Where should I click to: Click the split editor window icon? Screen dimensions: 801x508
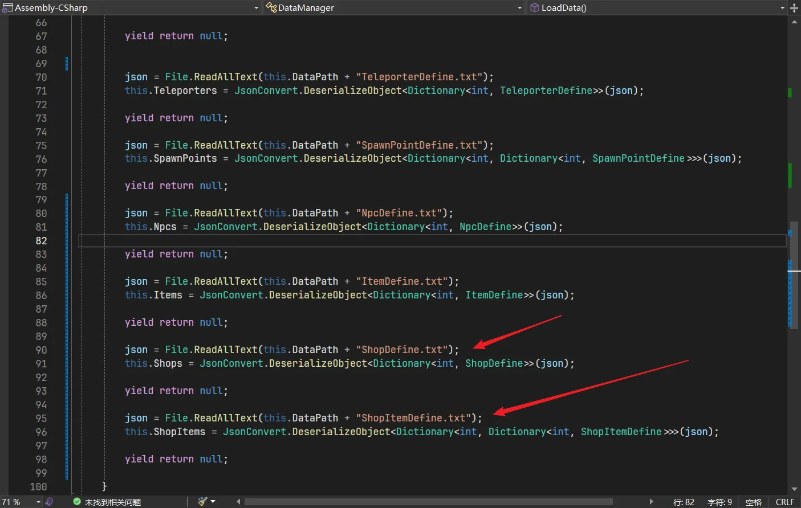[794, 8]
